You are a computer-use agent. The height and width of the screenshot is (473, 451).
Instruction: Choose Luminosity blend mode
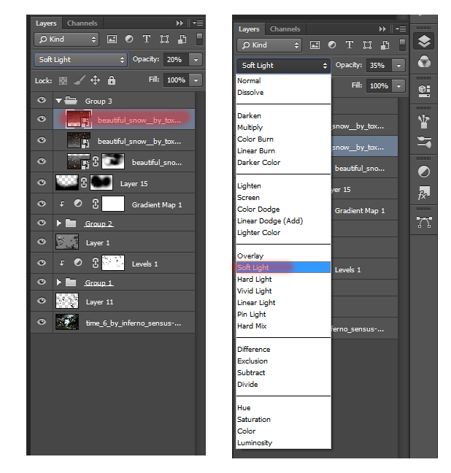(255, 443)
